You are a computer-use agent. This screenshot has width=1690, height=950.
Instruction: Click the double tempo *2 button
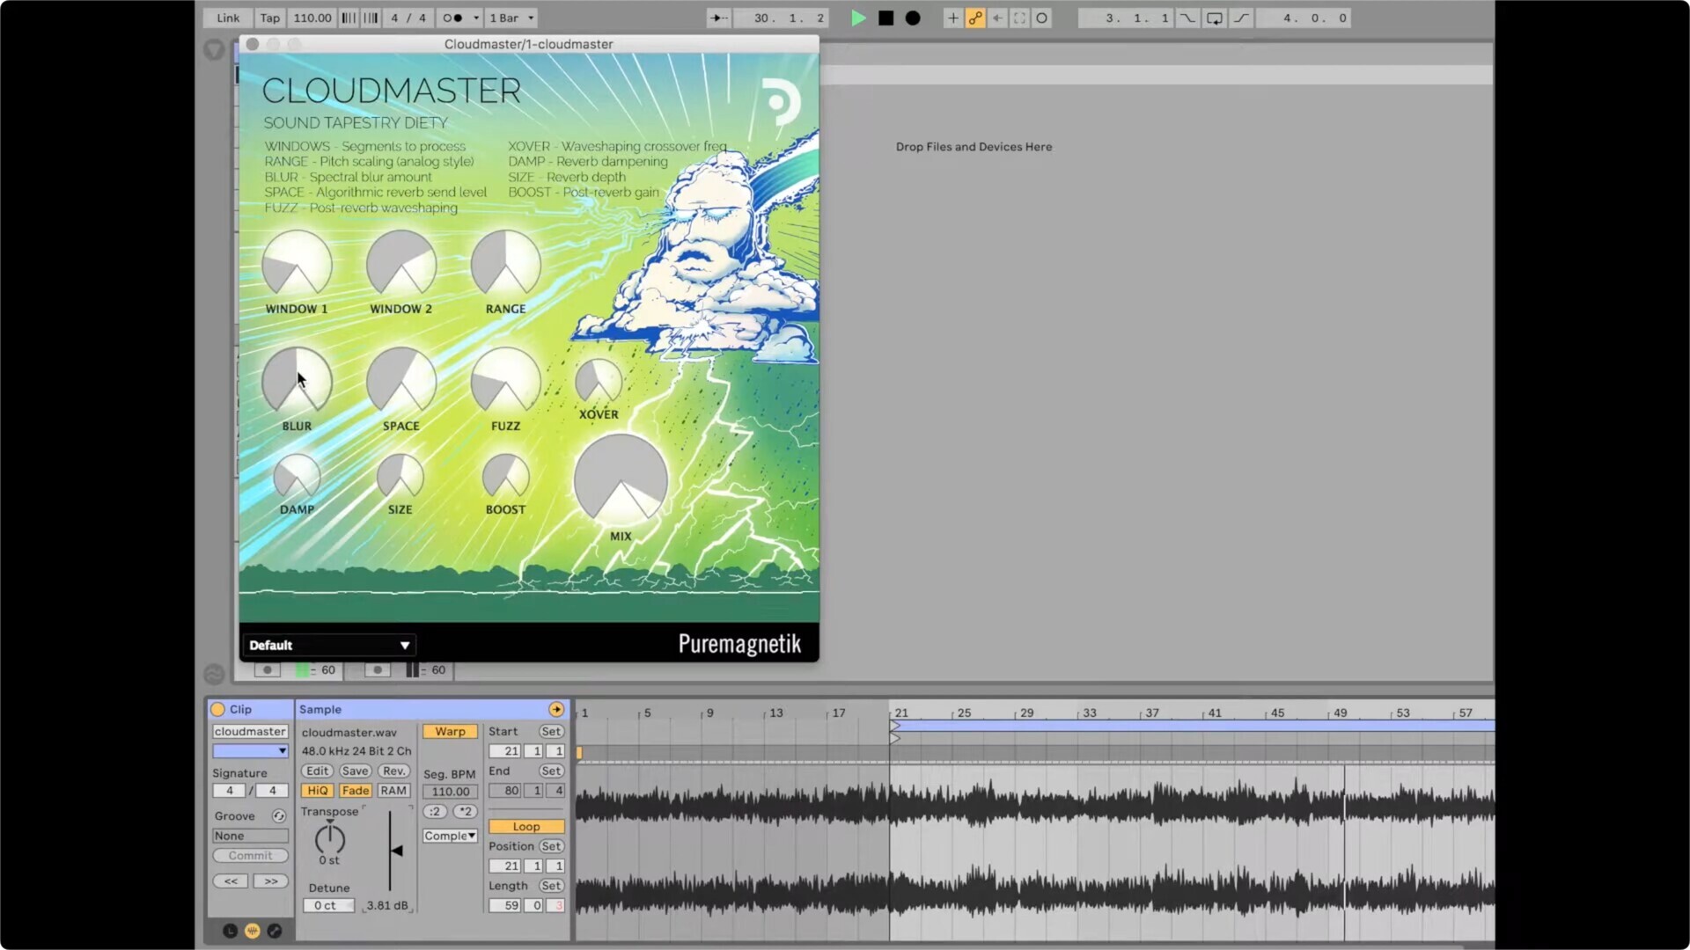(x=465, y=811)
